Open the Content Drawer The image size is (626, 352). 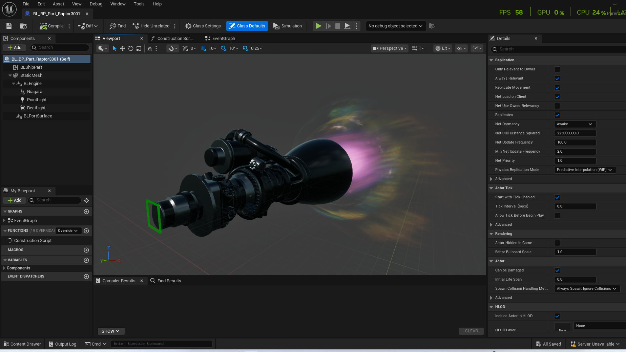click(22, 344)
